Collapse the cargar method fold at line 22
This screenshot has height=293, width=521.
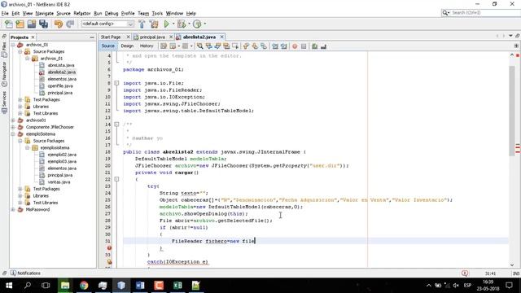(116, 179)
